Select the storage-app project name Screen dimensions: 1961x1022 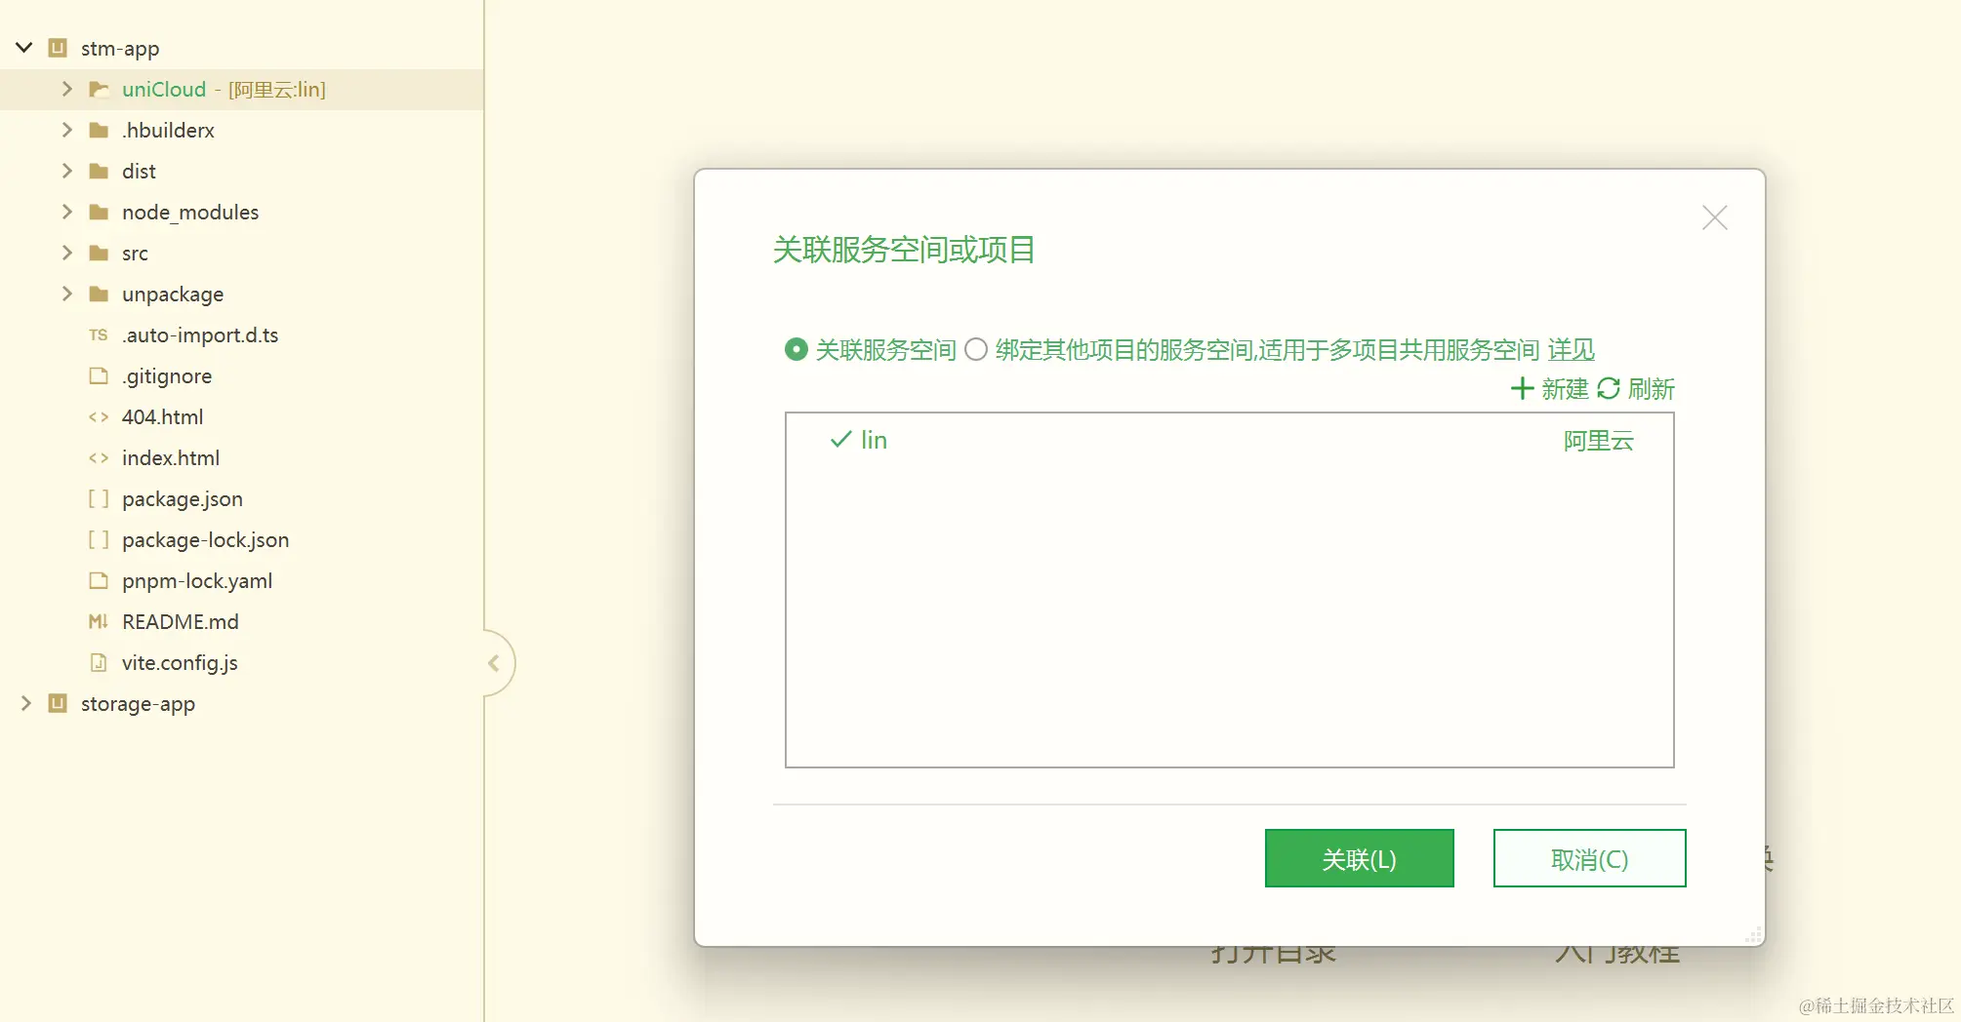tap(138, 703)
